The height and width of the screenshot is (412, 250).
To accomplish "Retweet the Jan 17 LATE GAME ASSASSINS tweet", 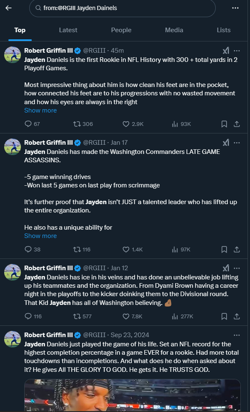I will tap(82, 249).
